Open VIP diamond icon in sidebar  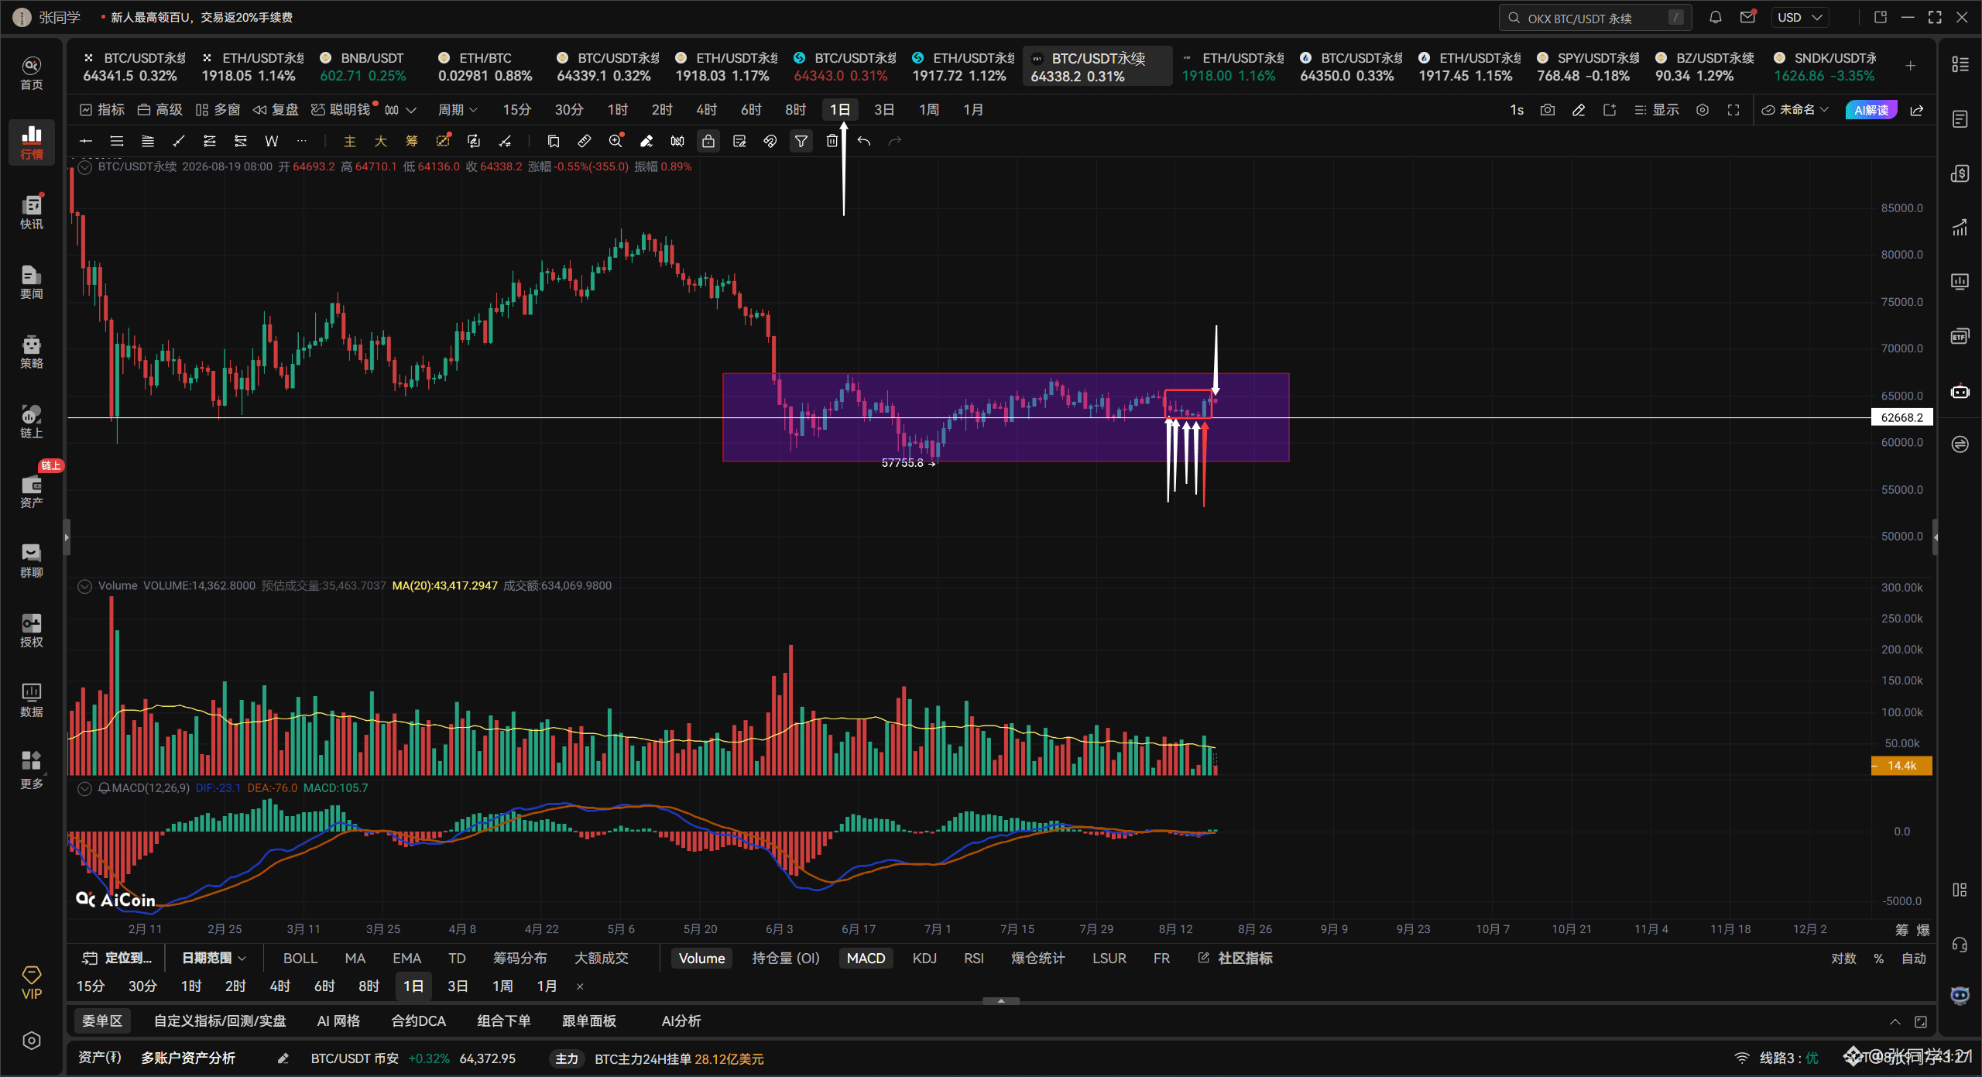[x=32, y=983]
